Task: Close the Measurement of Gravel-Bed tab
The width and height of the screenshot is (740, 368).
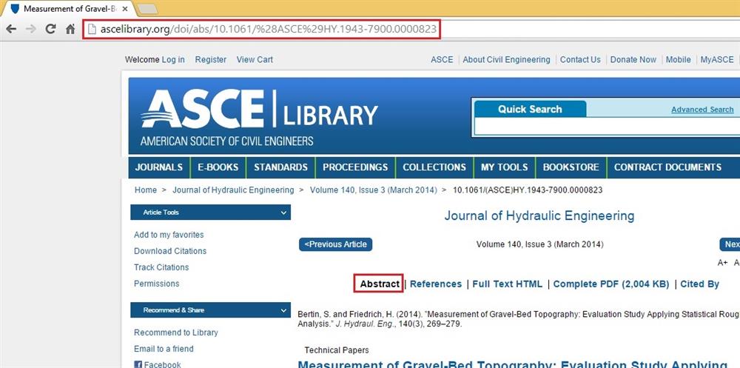Action: 125,9
